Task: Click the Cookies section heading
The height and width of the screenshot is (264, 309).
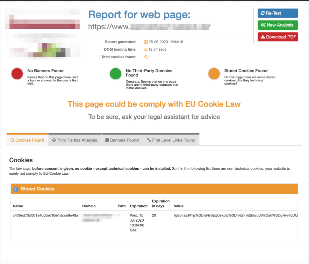Action: click(21, 160)
